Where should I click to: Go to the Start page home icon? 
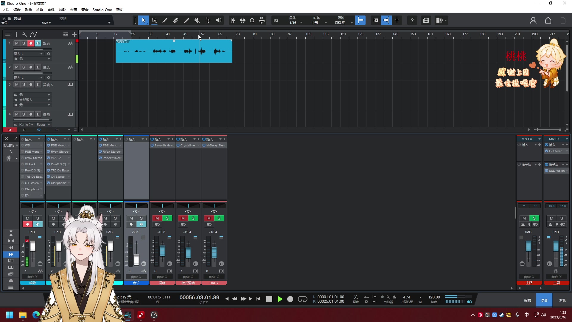[548, 20]
